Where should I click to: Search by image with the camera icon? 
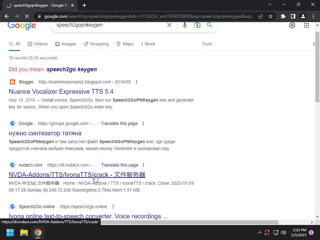(x=197, y=25)
